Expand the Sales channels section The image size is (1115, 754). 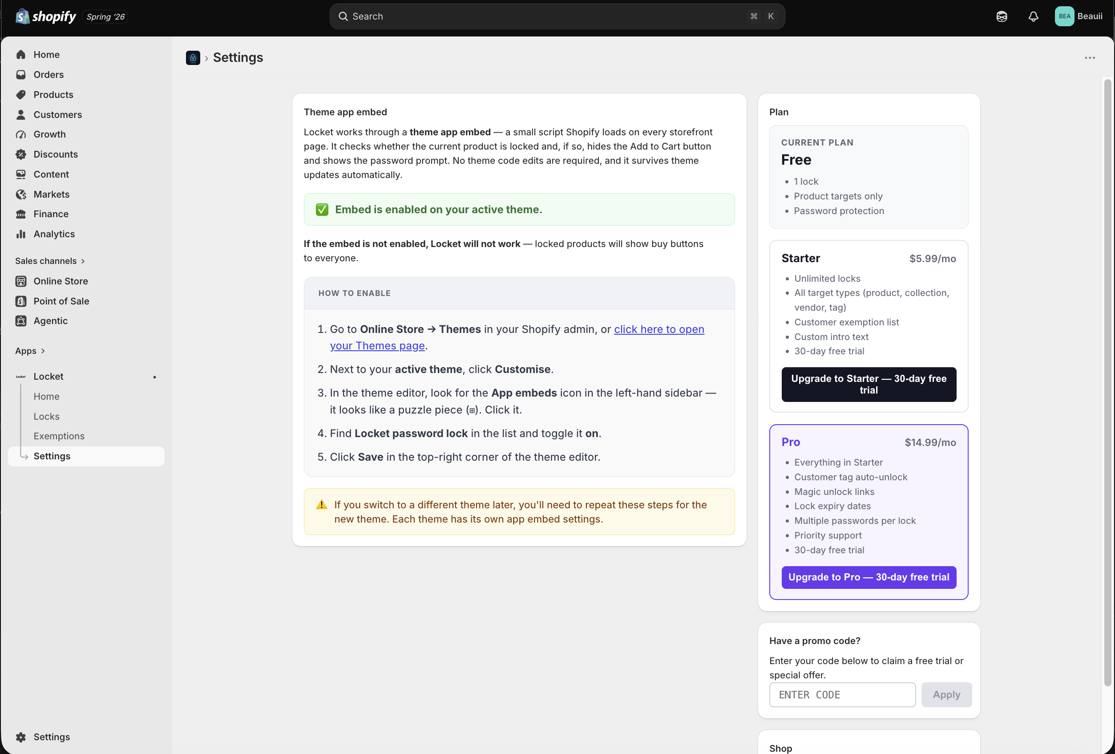pos(50,261)
